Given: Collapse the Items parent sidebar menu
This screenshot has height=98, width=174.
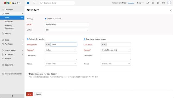Looking at the screenshot, I should pyautogui.click(x=22, y=14).
